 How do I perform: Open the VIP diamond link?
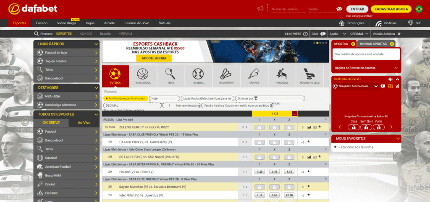click(414, 23)
